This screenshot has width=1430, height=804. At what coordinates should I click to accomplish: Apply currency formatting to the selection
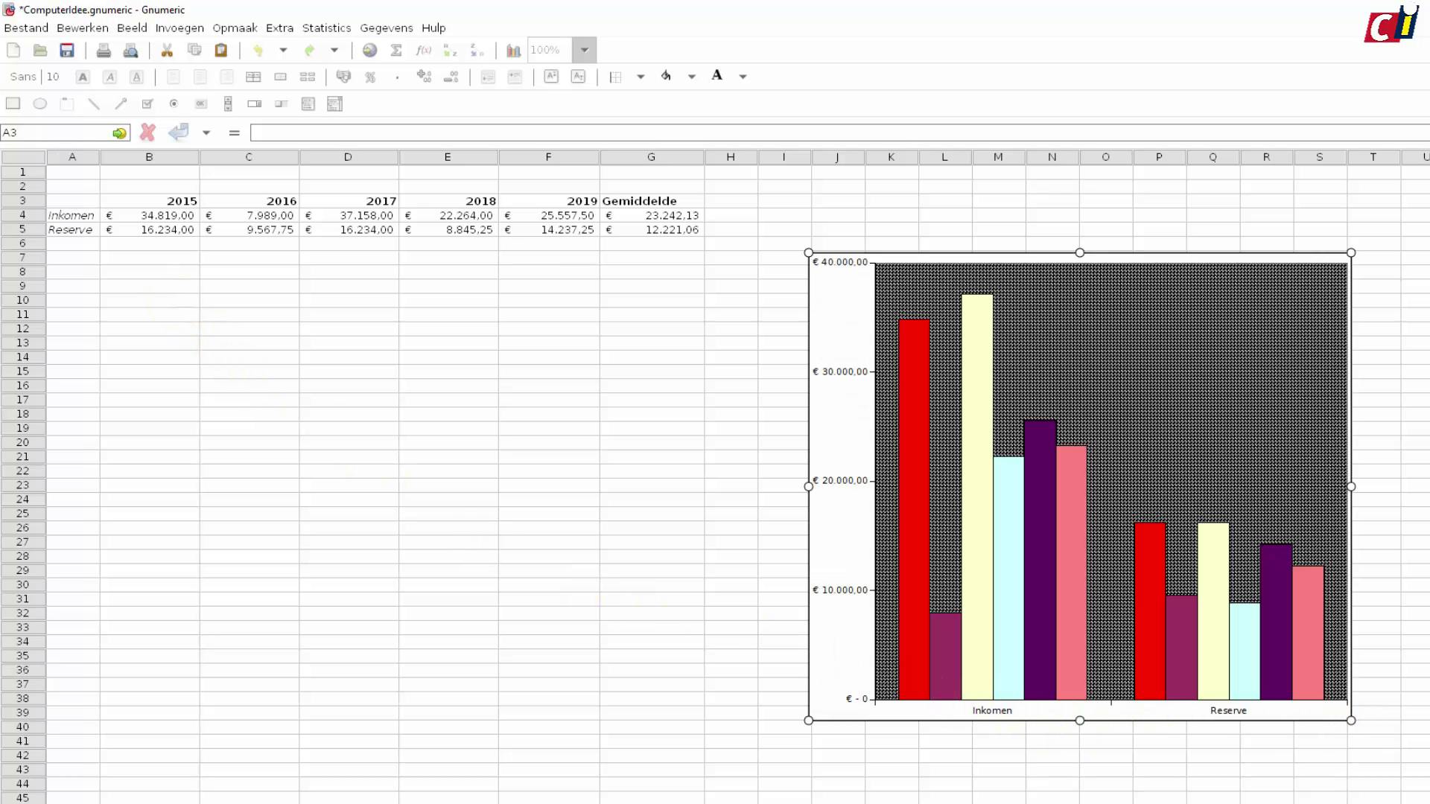tap(343, 77)
